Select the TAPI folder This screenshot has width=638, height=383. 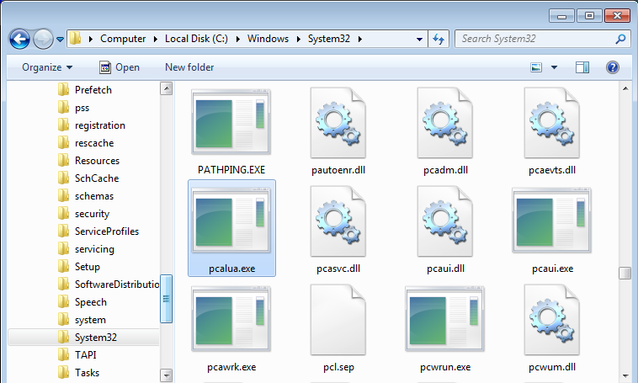(86, 355)
